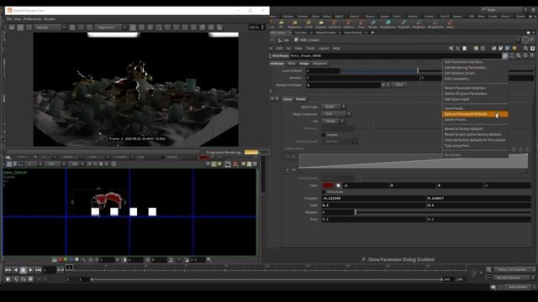This screenshot has width=538, height=302.
Task: Click the RSLightSun shelf tool icon
Action: [419, 24]
